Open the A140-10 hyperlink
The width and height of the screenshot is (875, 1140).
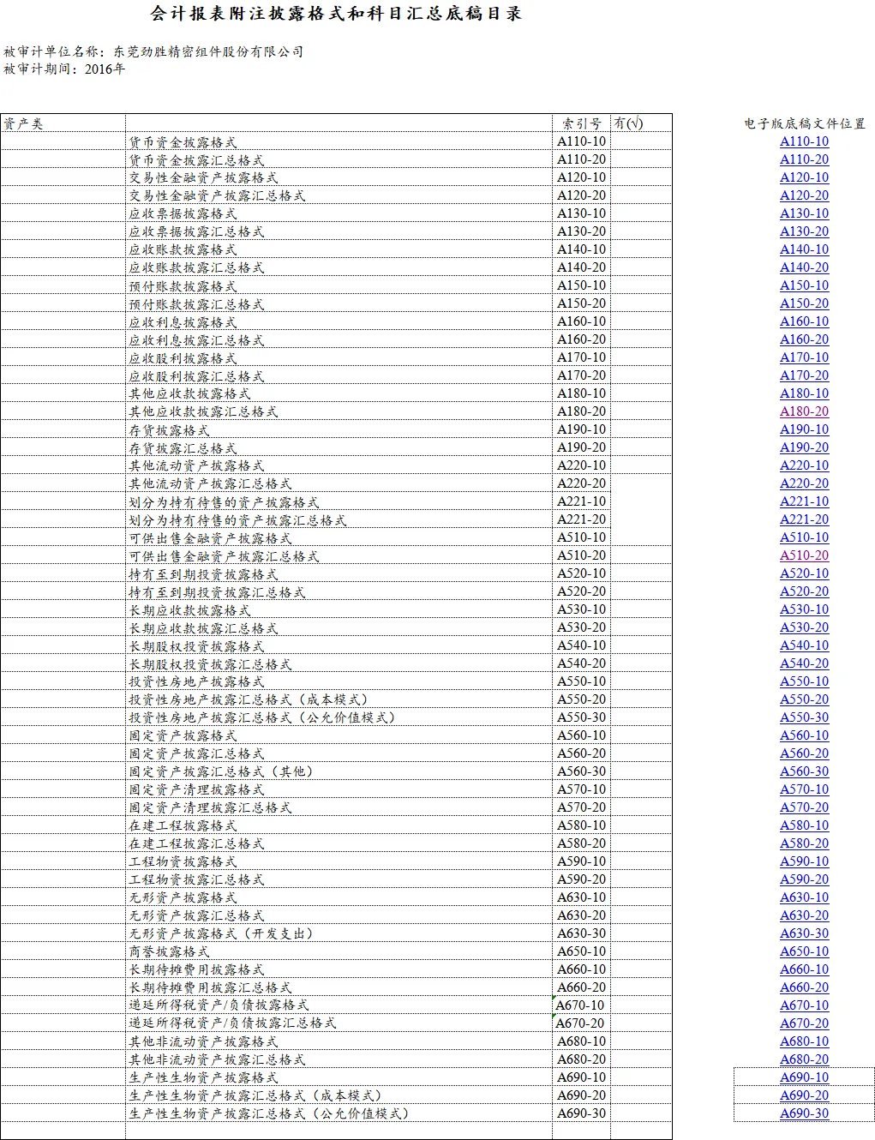(804, 249)
